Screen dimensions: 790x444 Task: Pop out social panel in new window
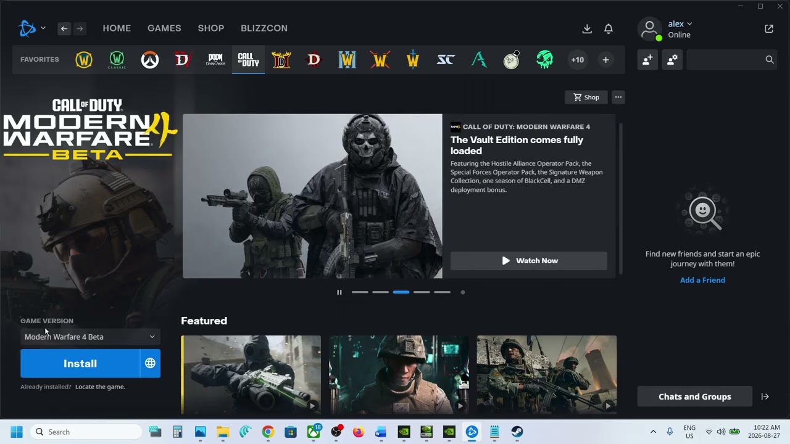pyautogui.click(x=769, y=28)
